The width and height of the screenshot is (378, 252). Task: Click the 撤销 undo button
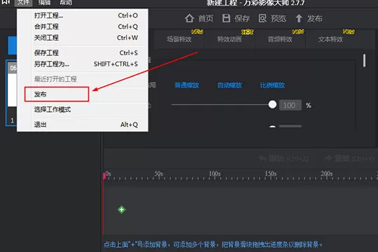[283, 158]
